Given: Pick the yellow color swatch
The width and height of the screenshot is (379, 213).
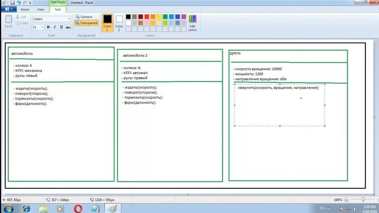Looking at the screenshot, I should [159, 17].
